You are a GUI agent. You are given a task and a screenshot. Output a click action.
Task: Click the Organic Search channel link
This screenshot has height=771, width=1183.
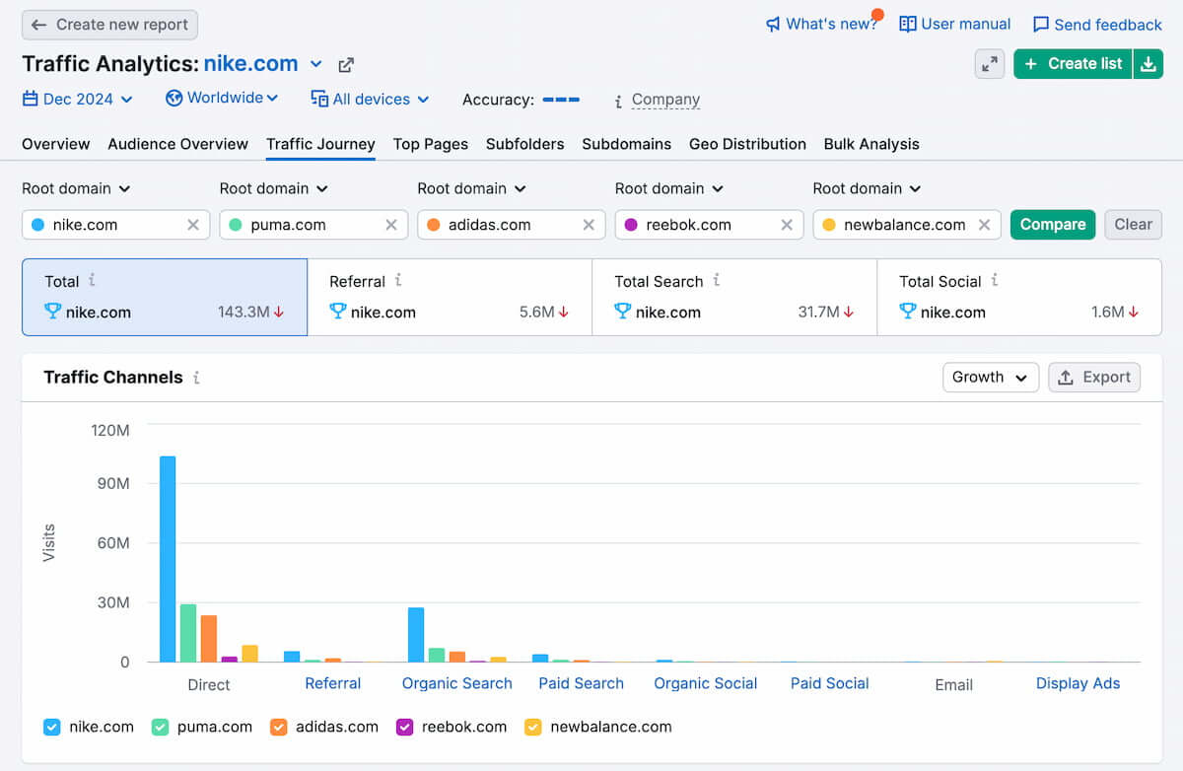(x=457, y=683)
